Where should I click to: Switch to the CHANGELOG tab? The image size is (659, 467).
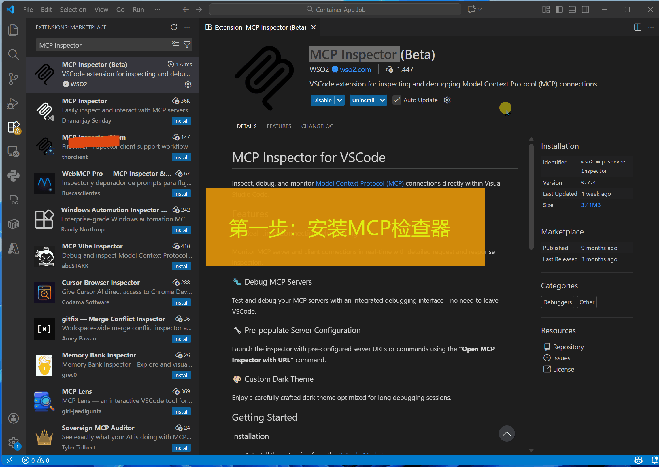tap(317, 126)
